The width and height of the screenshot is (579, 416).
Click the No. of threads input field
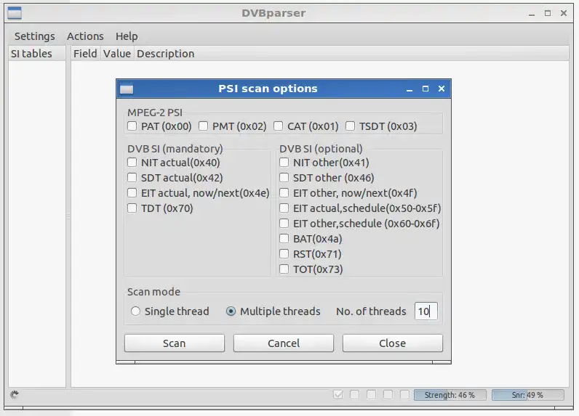[x=426, y=311]
